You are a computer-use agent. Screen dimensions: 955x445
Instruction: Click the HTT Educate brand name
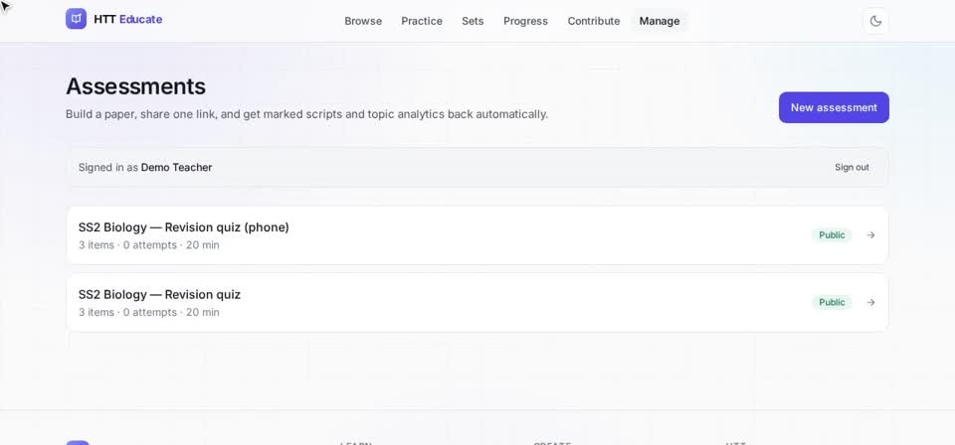click(128, 20)
